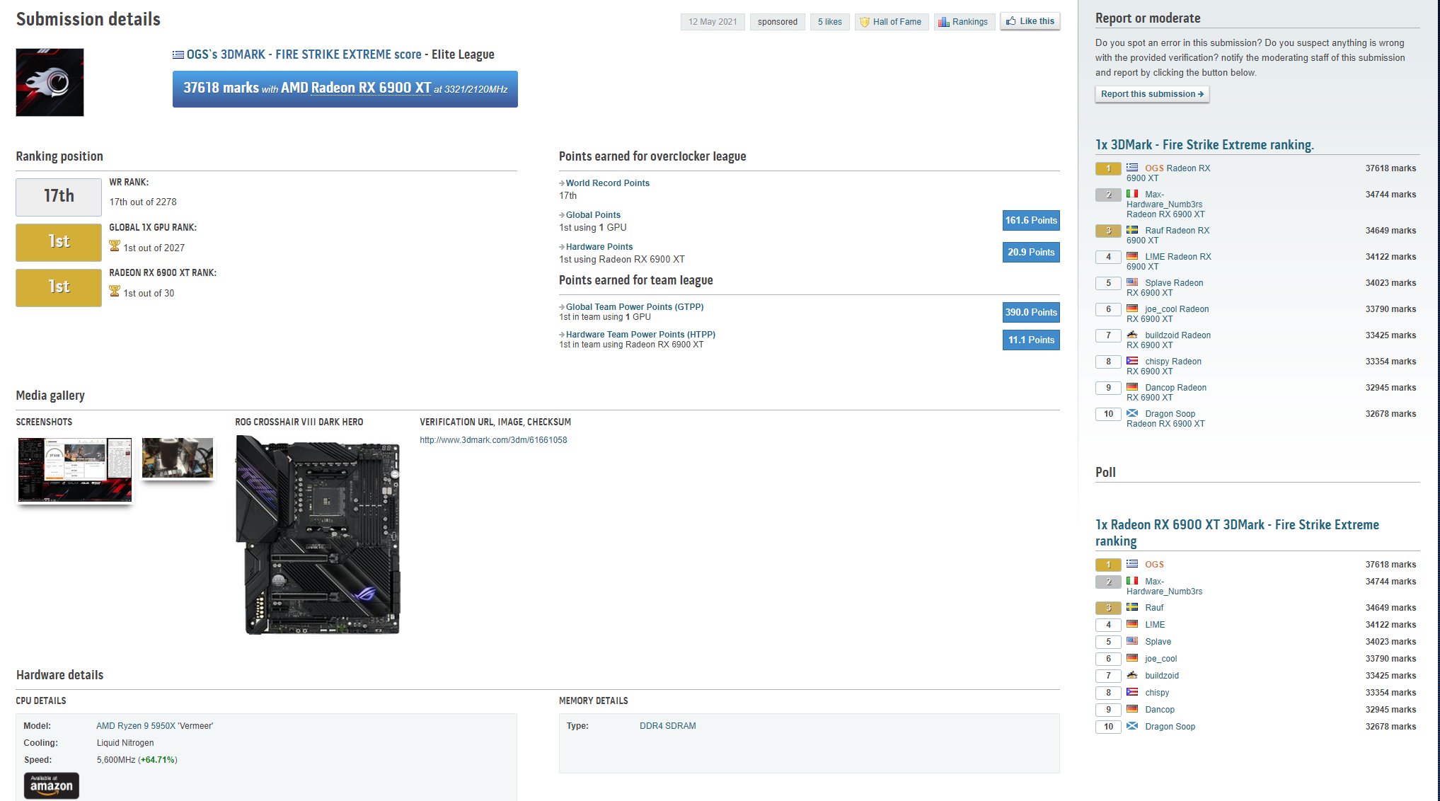Image resolution: width=1440 pixels, height=801 pixels.
Task: Open the benchmark screenshot thumbnail
Action: click(74, 469)
